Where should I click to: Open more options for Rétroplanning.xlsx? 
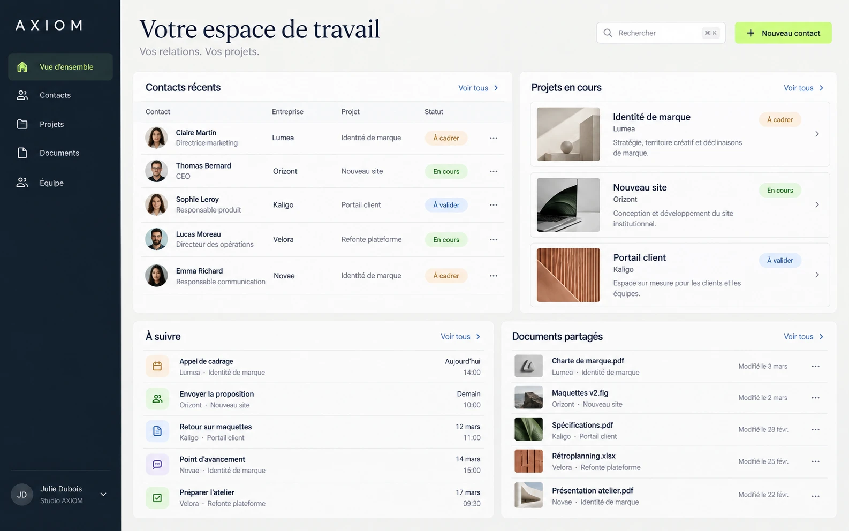click(x=815, y=461)
